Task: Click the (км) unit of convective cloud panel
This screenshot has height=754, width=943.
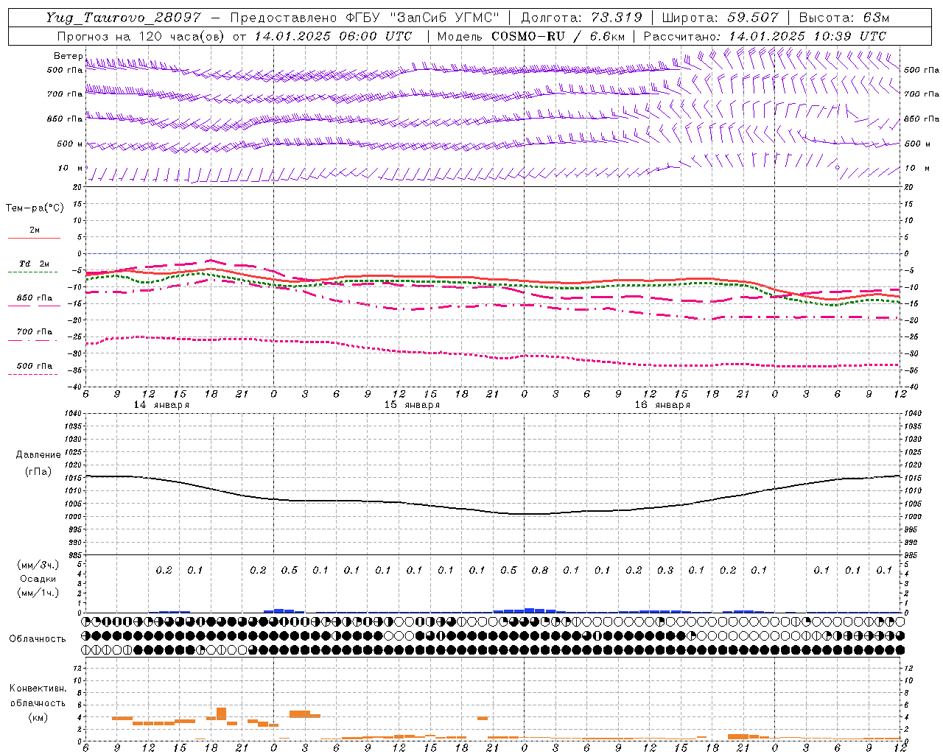Action: click(38, 717)
